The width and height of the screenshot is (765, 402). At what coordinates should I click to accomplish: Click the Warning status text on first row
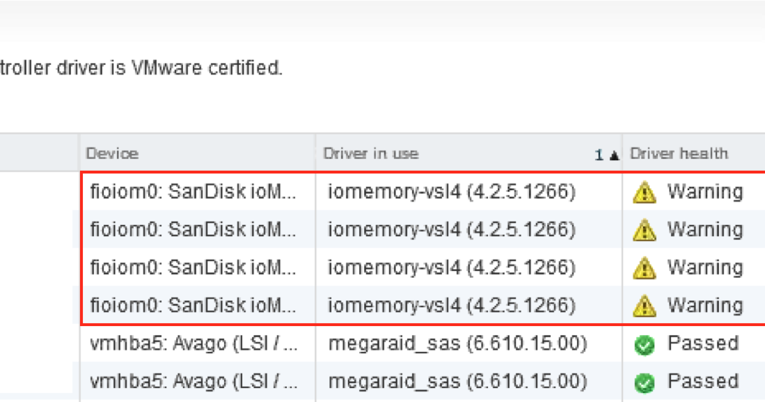[704, 192]
